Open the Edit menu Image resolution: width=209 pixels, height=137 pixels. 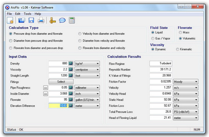click(18, 14)
